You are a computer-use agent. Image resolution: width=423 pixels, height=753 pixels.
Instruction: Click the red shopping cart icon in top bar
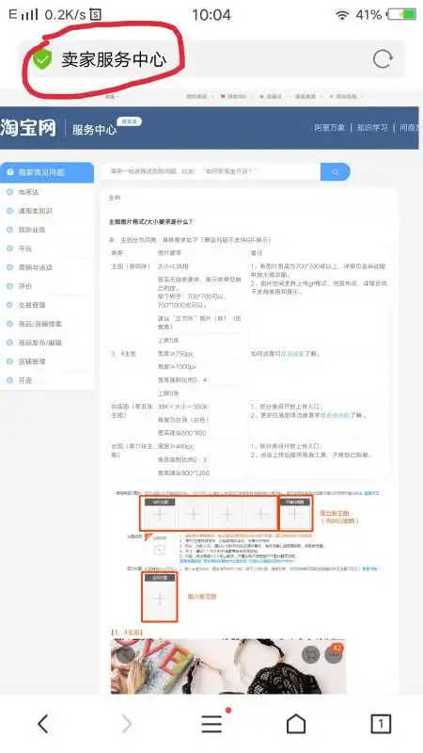[223, 97]
